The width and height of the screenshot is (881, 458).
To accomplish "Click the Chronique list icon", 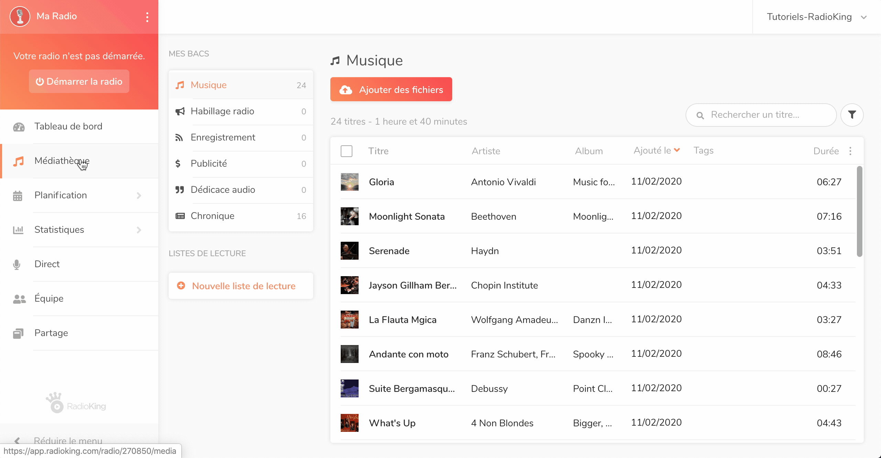I will (180, 216).
